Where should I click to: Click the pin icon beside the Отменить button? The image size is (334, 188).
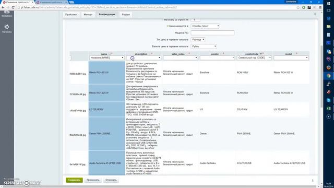click(313, 180)
